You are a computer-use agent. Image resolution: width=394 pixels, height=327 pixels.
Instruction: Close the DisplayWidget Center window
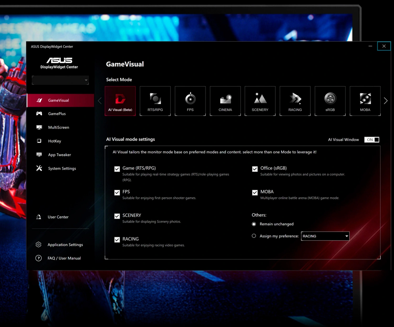pos(384,46)
